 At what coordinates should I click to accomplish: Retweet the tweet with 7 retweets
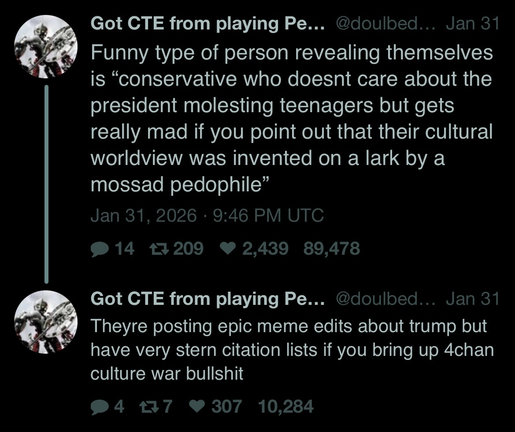156,406
